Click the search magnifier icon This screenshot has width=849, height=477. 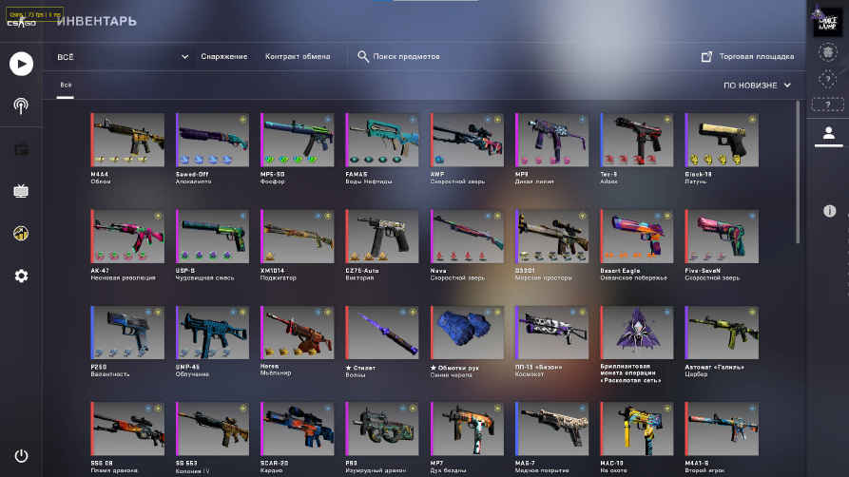coord(363,56)
